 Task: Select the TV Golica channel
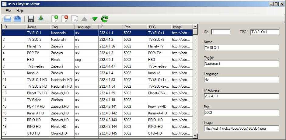(x=34, y=100)
